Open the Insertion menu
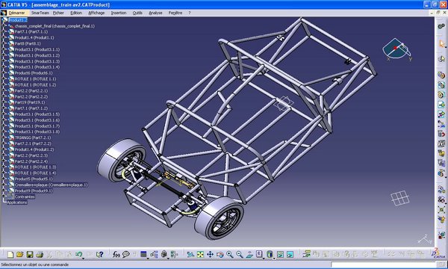Image resolution: width=448 pixels, height=269 pixels. point(119,13)
